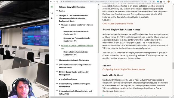Follow the Cross-Cluster Dependency Proxies link
Image resolution: width=174 pixels, height=98 pixels.
pyautogui.click(x=118, y=24)
